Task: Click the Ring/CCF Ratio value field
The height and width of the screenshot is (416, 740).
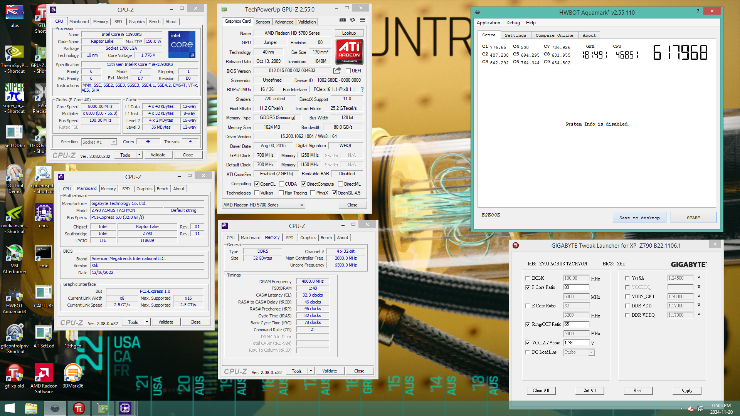Action: pyautogui.click(x=576, y=324)
